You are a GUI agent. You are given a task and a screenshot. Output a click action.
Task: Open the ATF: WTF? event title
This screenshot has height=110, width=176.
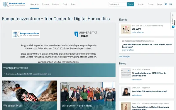[136, 29]
